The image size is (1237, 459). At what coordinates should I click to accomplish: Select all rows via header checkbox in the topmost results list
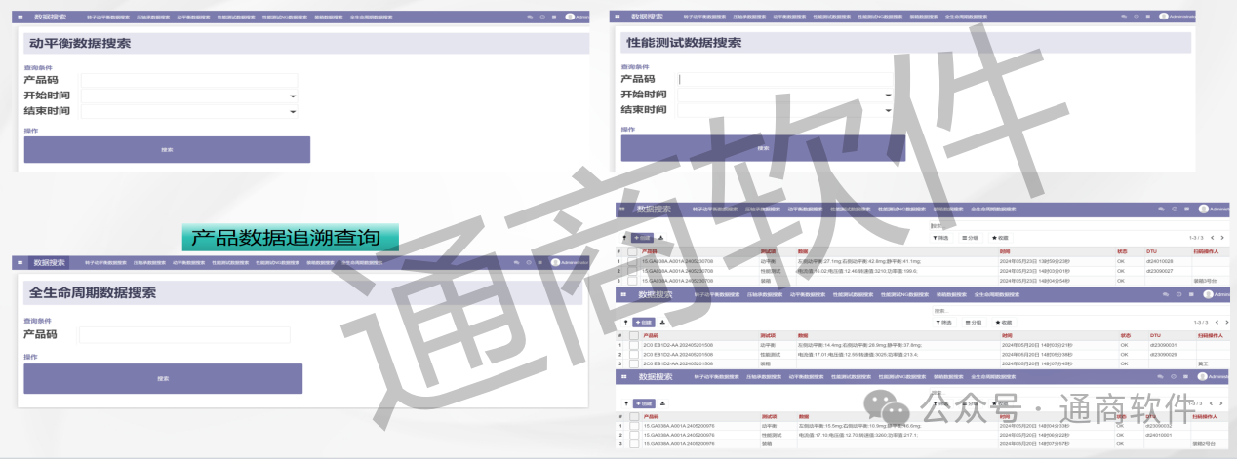coord(633,251)
